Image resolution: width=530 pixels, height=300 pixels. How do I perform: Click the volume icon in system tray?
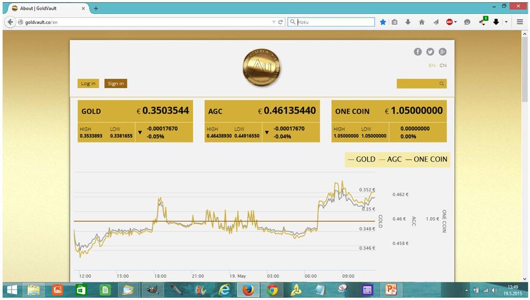coord(495,290)
